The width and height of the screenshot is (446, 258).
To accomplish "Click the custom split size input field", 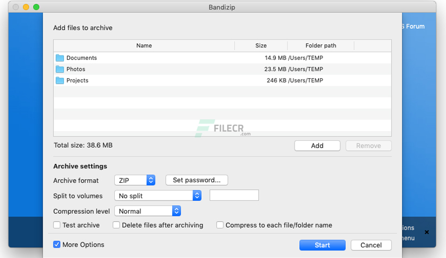I will pos(234,195).
